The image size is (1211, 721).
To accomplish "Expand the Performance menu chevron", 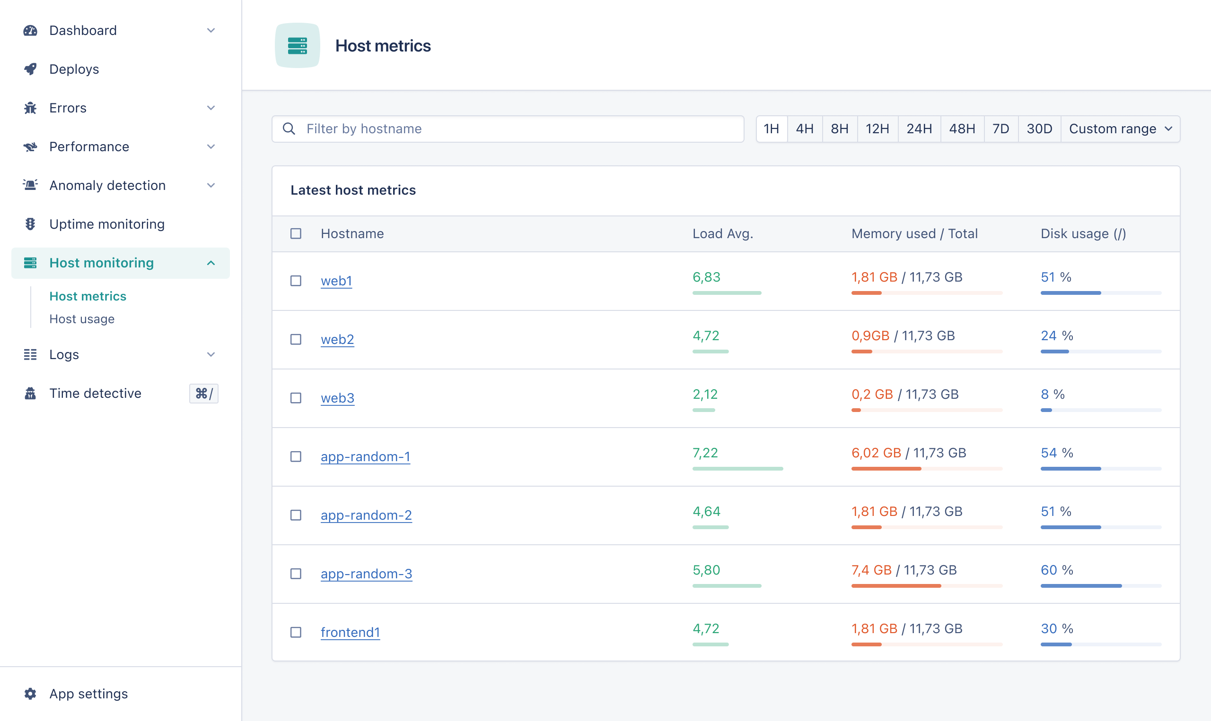I will click(211, 147).
